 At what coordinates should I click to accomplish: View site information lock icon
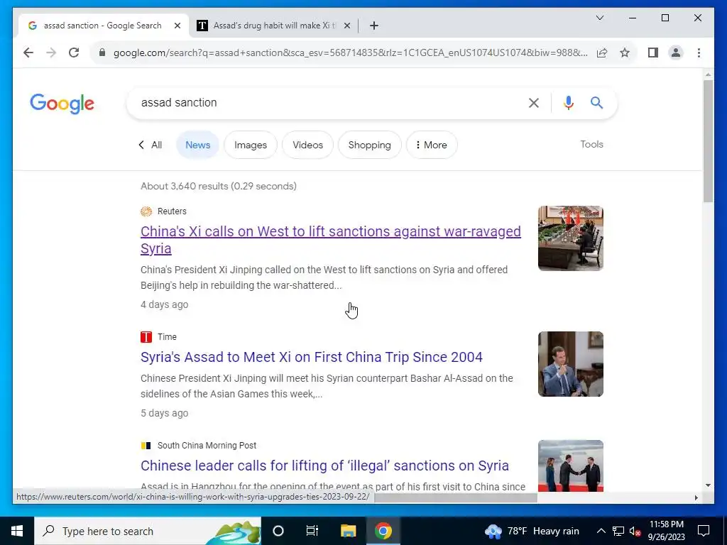tap(102, 53)
